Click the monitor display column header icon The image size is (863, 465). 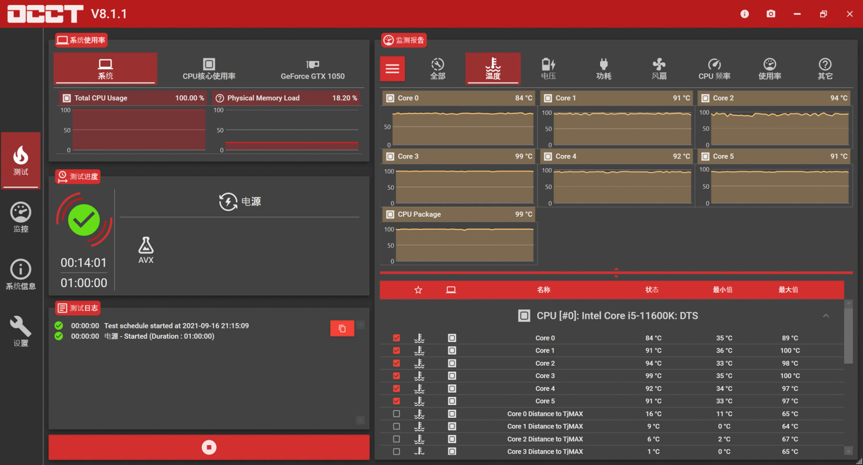click(451, 290)
